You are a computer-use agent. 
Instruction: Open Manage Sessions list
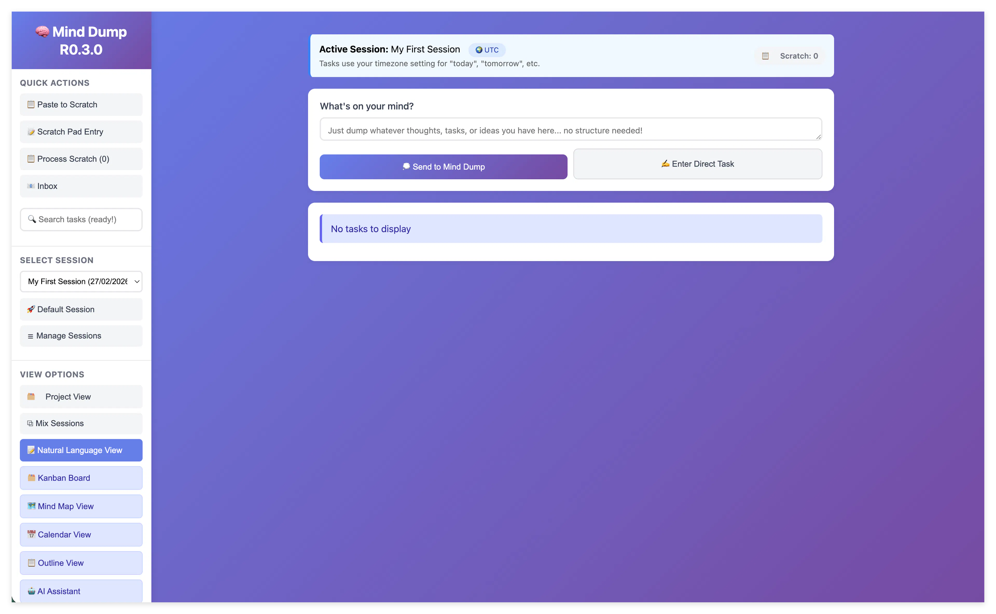point(81,336)
